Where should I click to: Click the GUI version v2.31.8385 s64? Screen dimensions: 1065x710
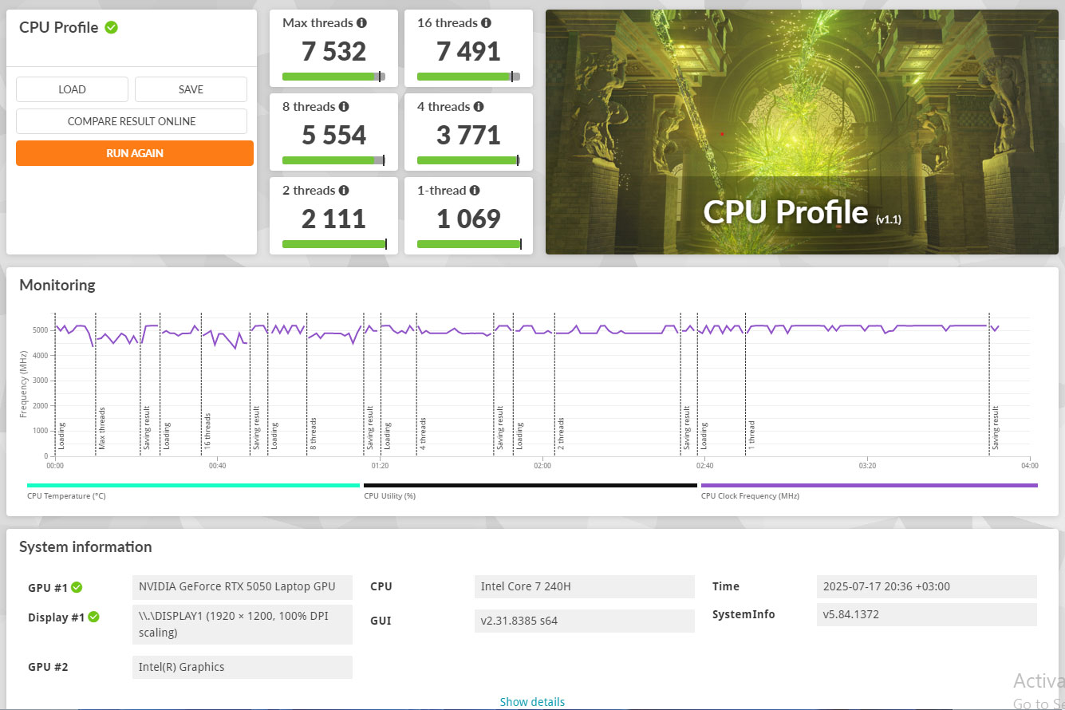click(x=585, y=621)
